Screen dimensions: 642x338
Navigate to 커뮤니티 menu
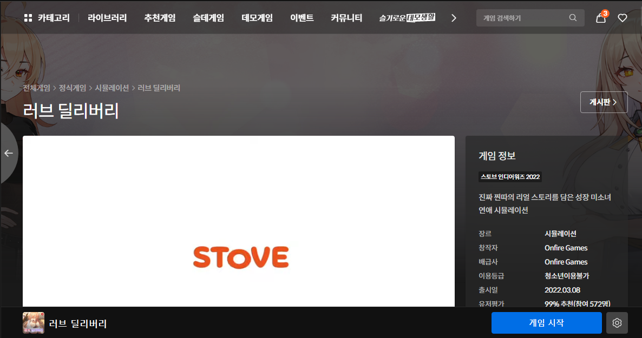tap(346, 18)
